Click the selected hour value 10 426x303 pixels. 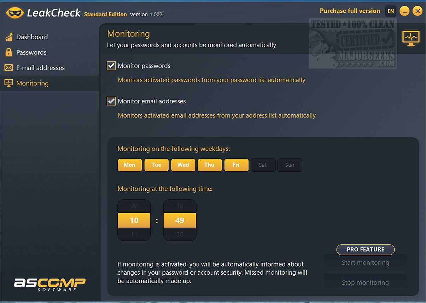click(x=134, y=220)
